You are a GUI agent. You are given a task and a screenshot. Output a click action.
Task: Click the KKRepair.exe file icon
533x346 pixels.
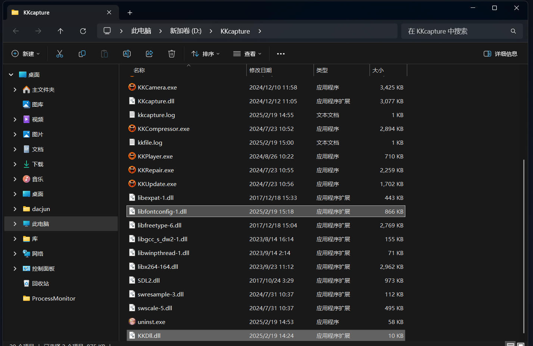132,170
